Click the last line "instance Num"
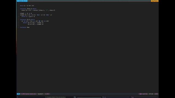The width and height of the screenshot is (175, 98). 25,27
